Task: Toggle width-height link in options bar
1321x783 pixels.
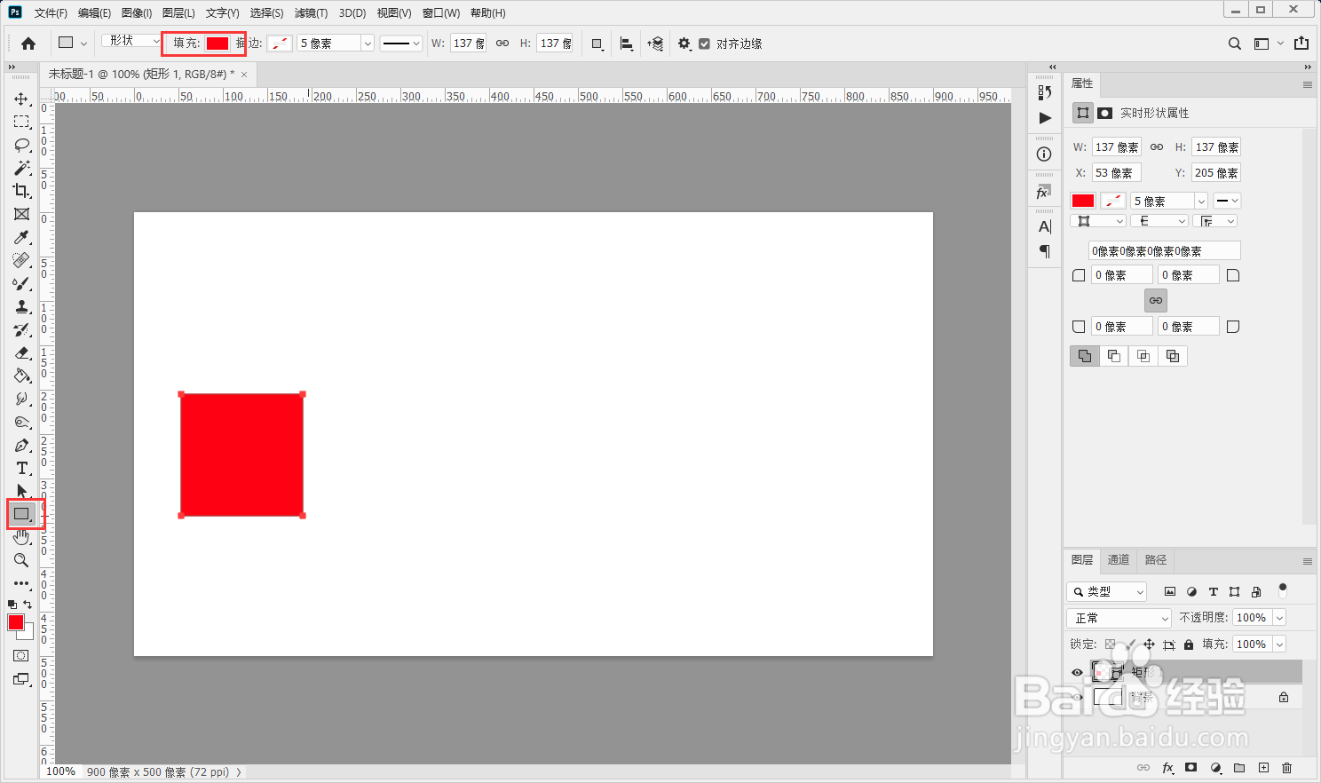Action: 502,43
